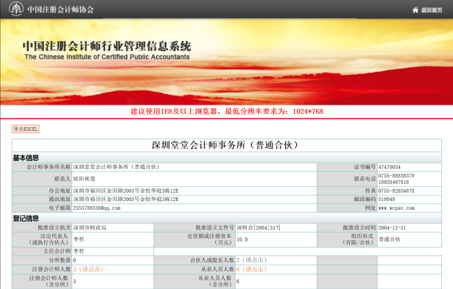Click establishment date 2004-12-31
Viewport: 453px width, 289px height.
pyautogui.click(x=392, y=228)
